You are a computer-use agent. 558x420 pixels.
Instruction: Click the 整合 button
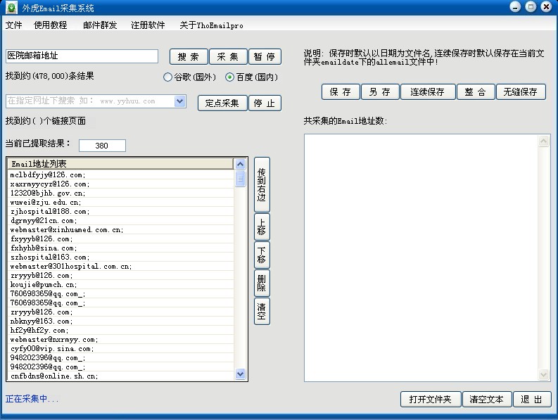click(x=476, y=92)
